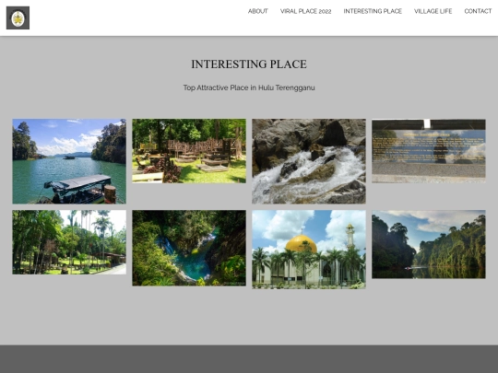This screenshot has height=373, width=498.
Task: Open the golden dome mosque photo
Action: [x=309, y=250]
